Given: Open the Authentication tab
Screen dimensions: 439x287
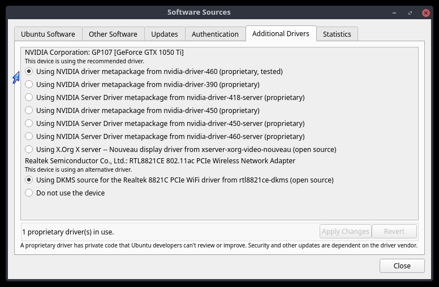Looking at the screenshot, I should pyautogui.click(x=215, y=34).
